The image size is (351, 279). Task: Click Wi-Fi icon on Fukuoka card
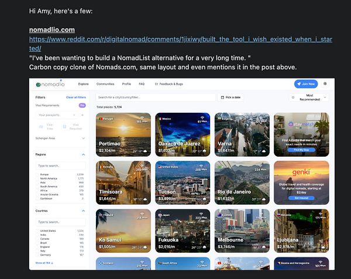tap(201, 214)
